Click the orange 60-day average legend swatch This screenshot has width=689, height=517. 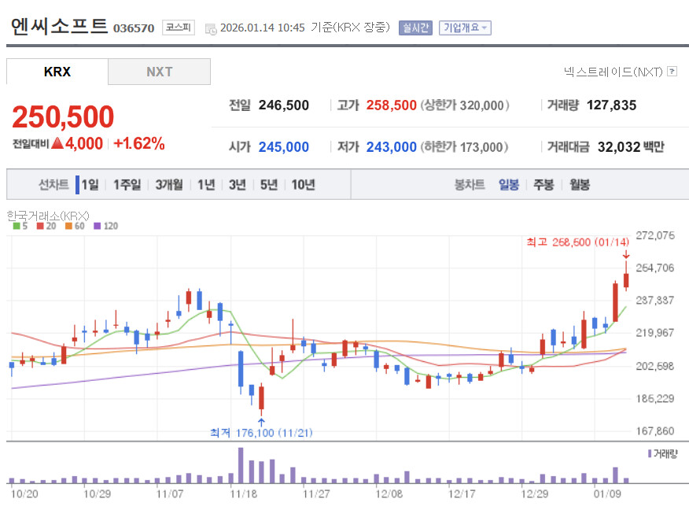[x=68, y=226]
